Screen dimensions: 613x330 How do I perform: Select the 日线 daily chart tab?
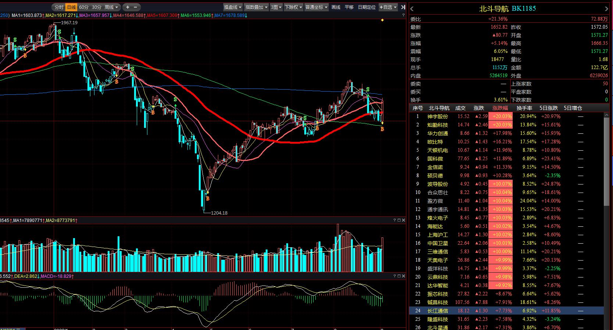[x=71, y=7]
